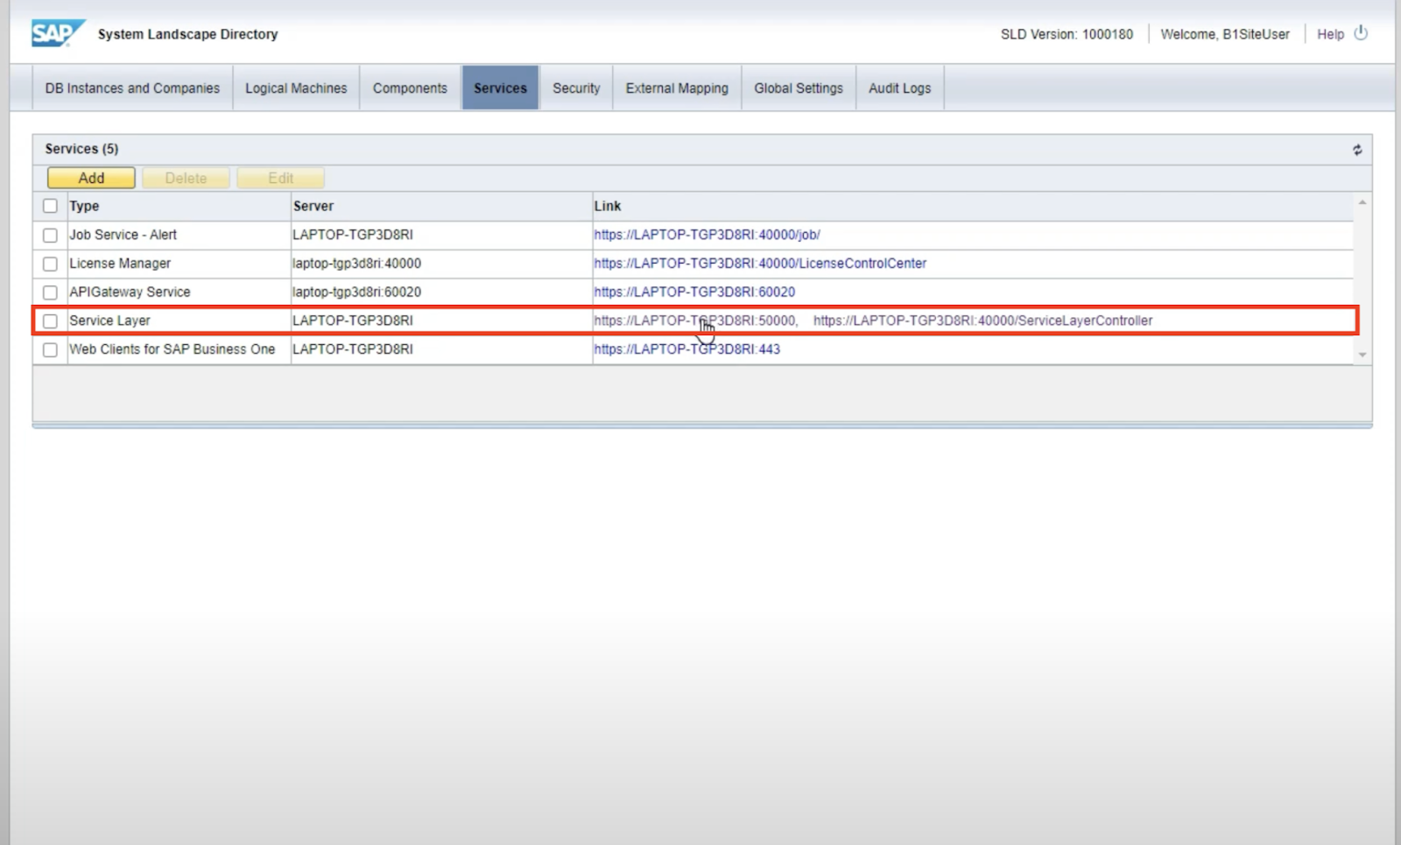Select the Global Settings tab
Screen dimensions: 1401x845
point(798,88)
